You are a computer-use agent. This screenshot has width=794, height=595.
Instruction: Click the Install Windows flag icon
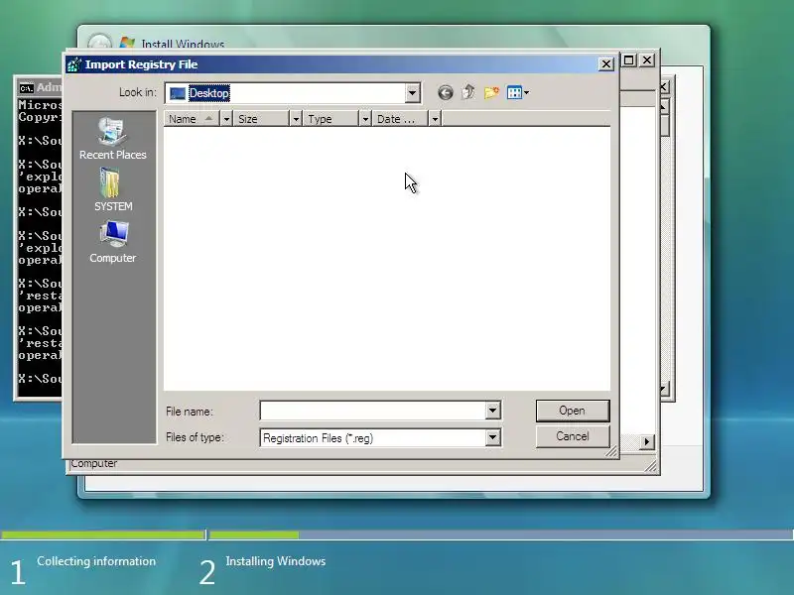click(127, 43)
